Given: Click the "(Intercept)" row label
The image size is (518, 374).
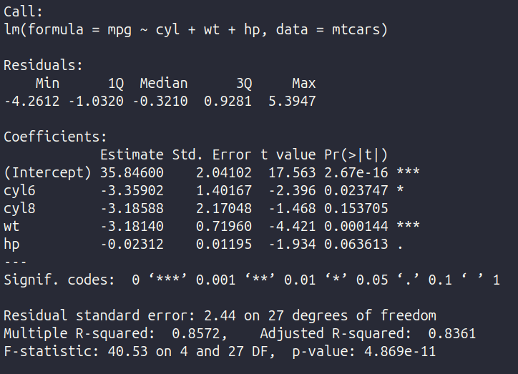Looking at the screenshot, I should [47, 172].
